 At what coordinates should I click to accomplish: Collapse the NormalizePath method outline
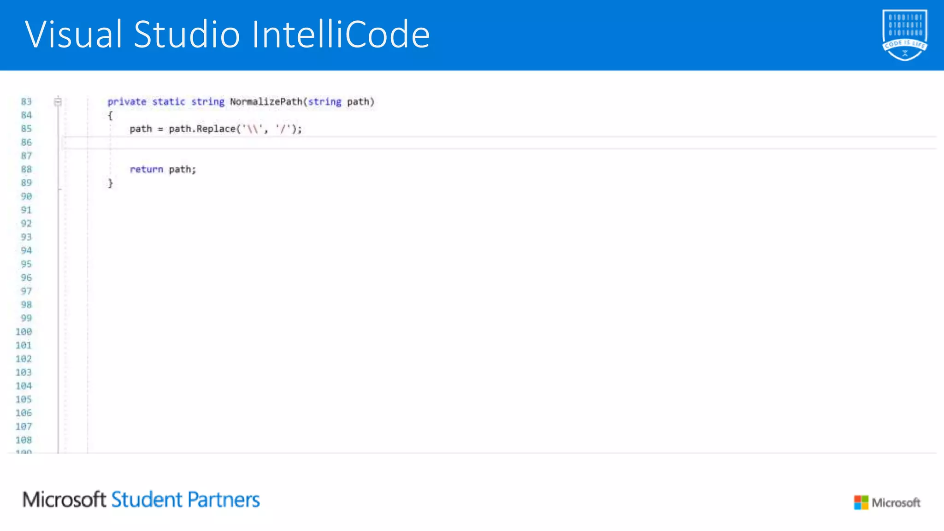pos(58,102)
